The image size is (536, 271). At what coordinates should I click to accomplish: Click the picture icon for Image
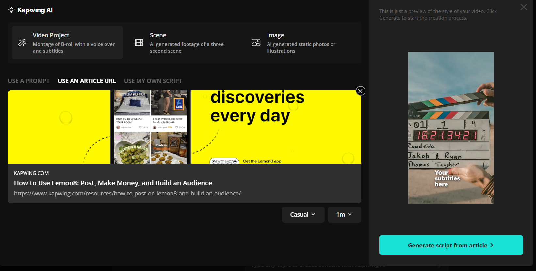point(256,42)
